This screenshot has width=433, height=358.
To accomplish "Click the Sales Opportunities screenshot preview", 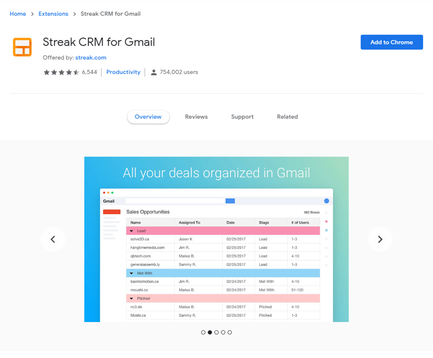I will point(216,254).
